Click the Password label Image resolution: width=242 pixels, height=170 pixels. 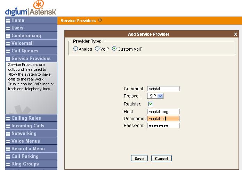coord(134,126)
